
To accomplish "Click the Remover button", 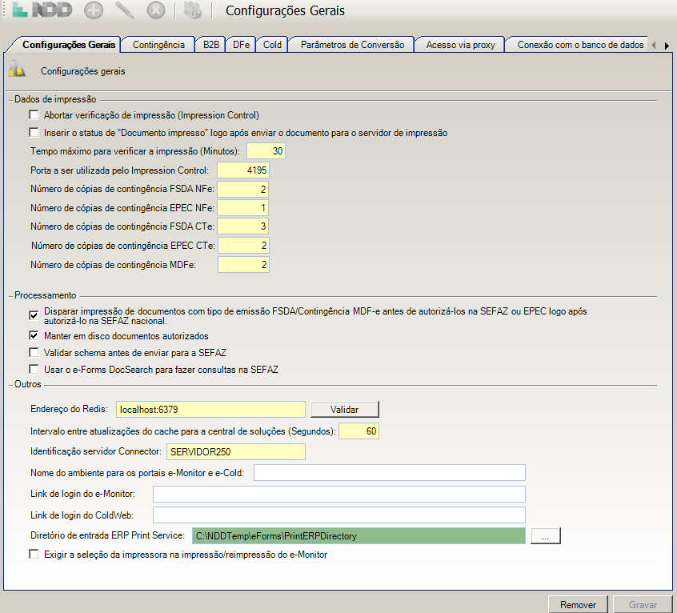I will point(578,605).
